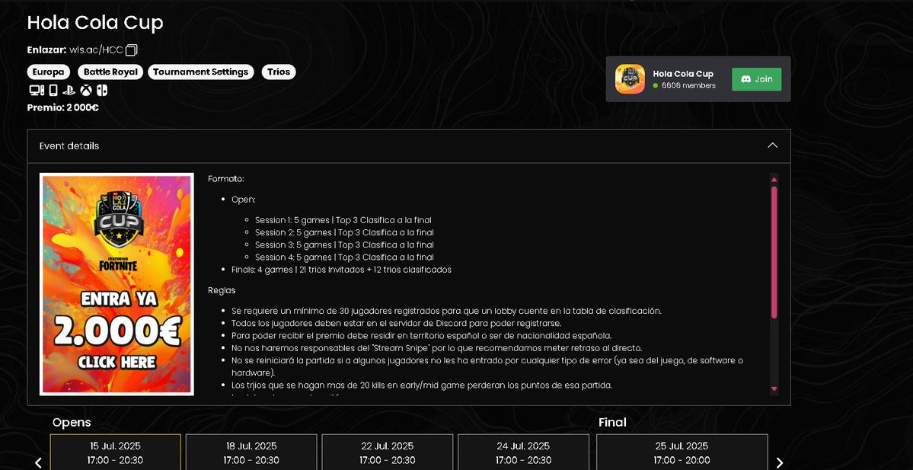
Task: Click the rule about minimum 30 jugadores
Action: (446, 311)
